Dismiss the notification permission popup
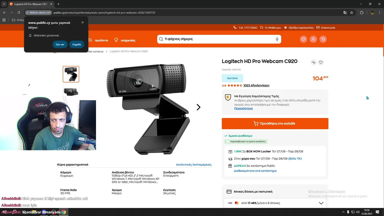This screenshot has width=384, height=216. [x=82, y=22]
